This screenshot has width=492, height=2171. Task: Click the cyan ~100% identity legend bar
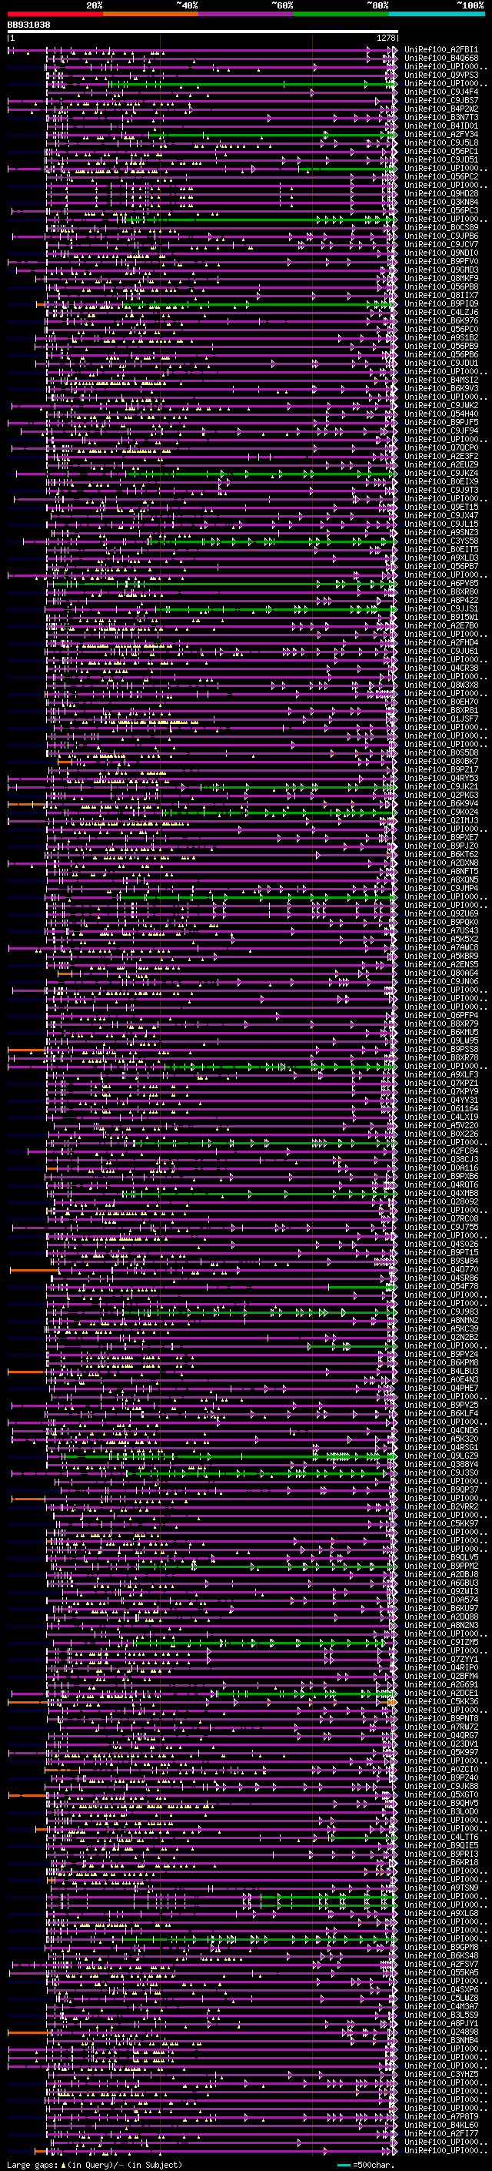pos(437,15)
